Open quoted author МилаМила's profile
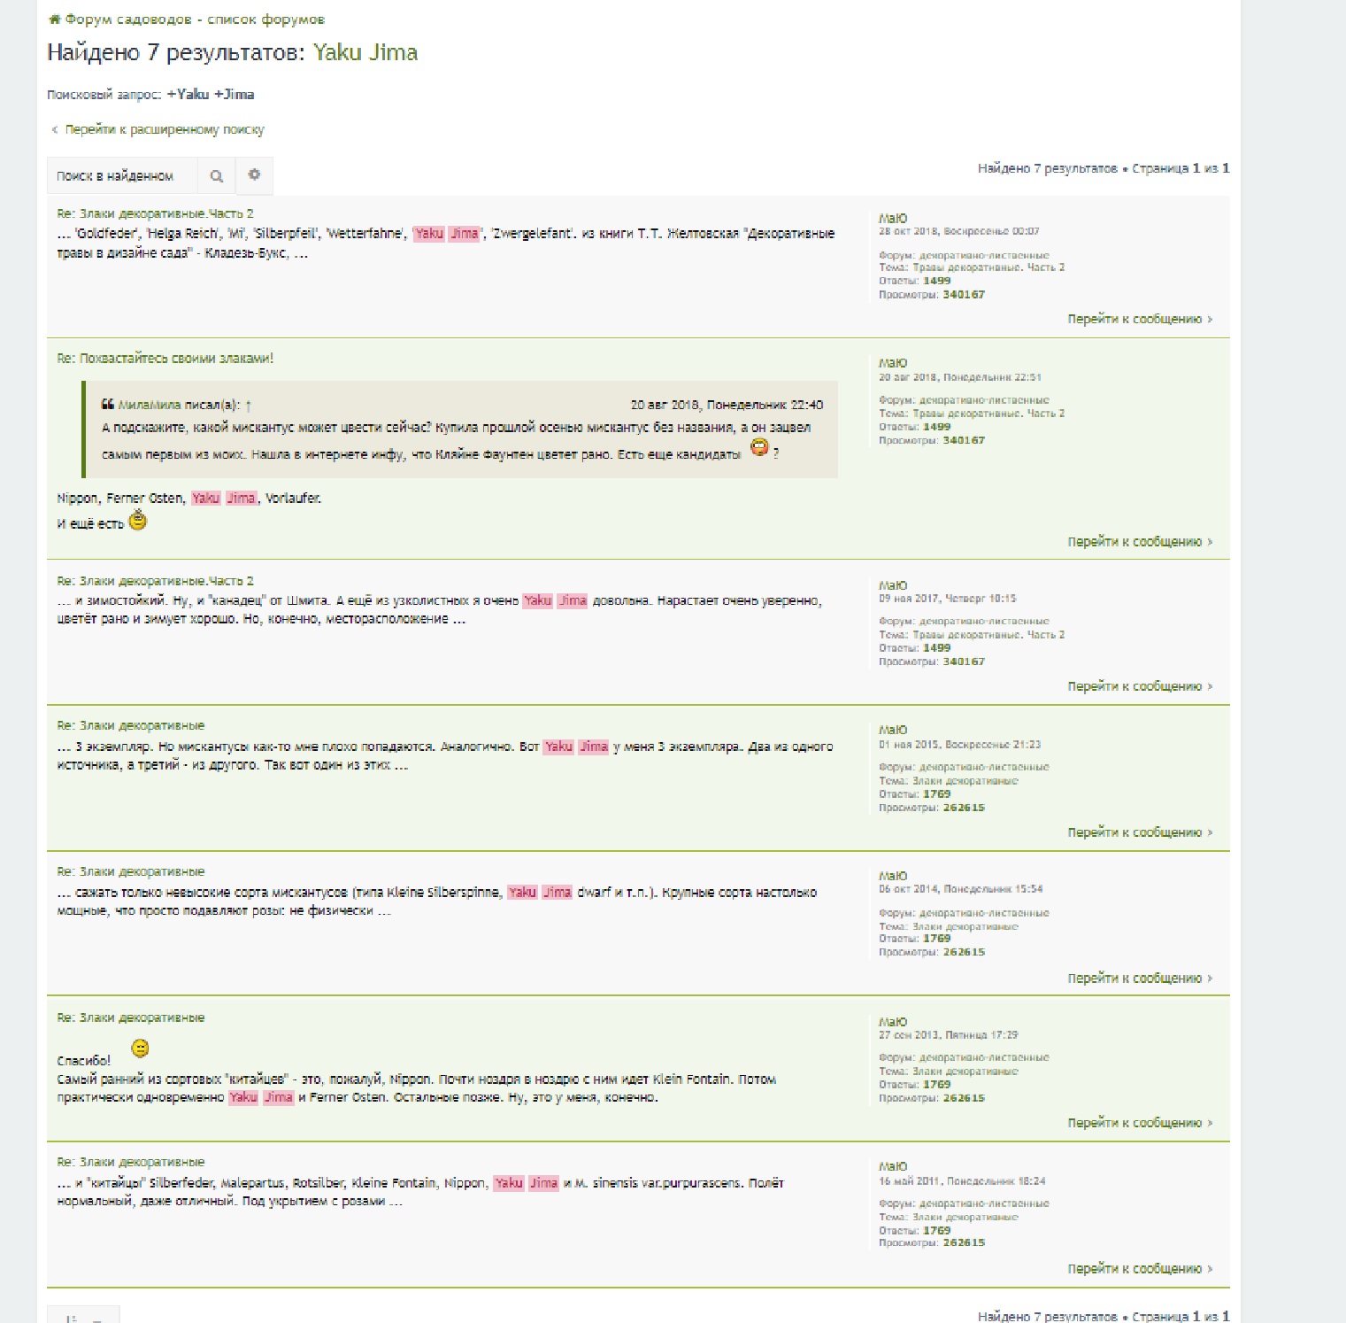Image resolution: width=1346 pixels, height=1323 pixels. (x=149, y=406)
